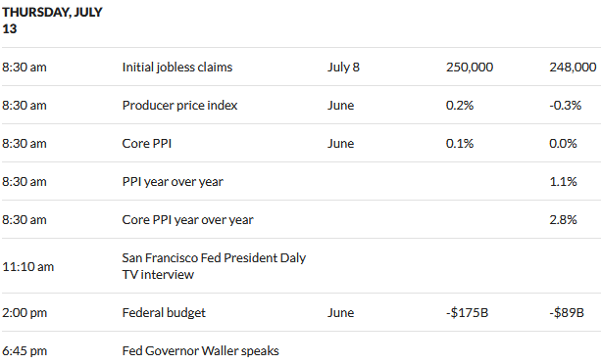
Task: Click the 248,000 previous jobless claims value
Action: click(x=573, y=68)
